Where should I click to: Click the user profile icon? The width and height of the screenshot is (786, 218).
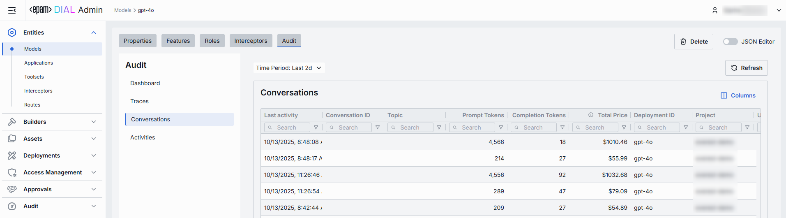pos(715,10)
